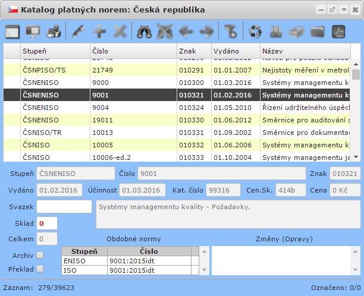Open the form view window icon
The width and height of the screenshot is (364, 296).
click(x=12, y=32)
